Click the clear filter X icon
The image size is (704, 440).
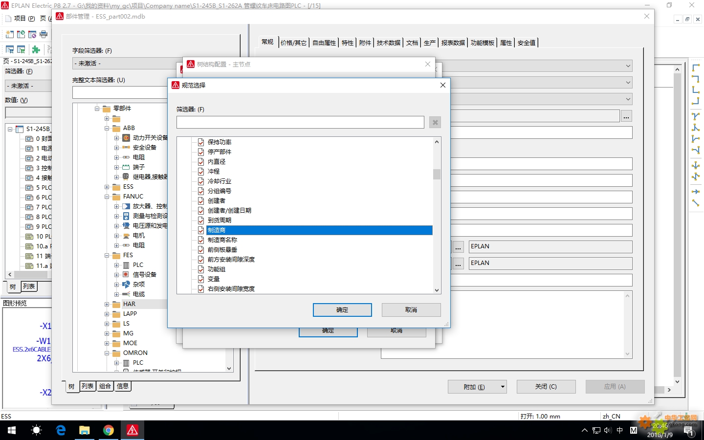(x=435, y=122)
